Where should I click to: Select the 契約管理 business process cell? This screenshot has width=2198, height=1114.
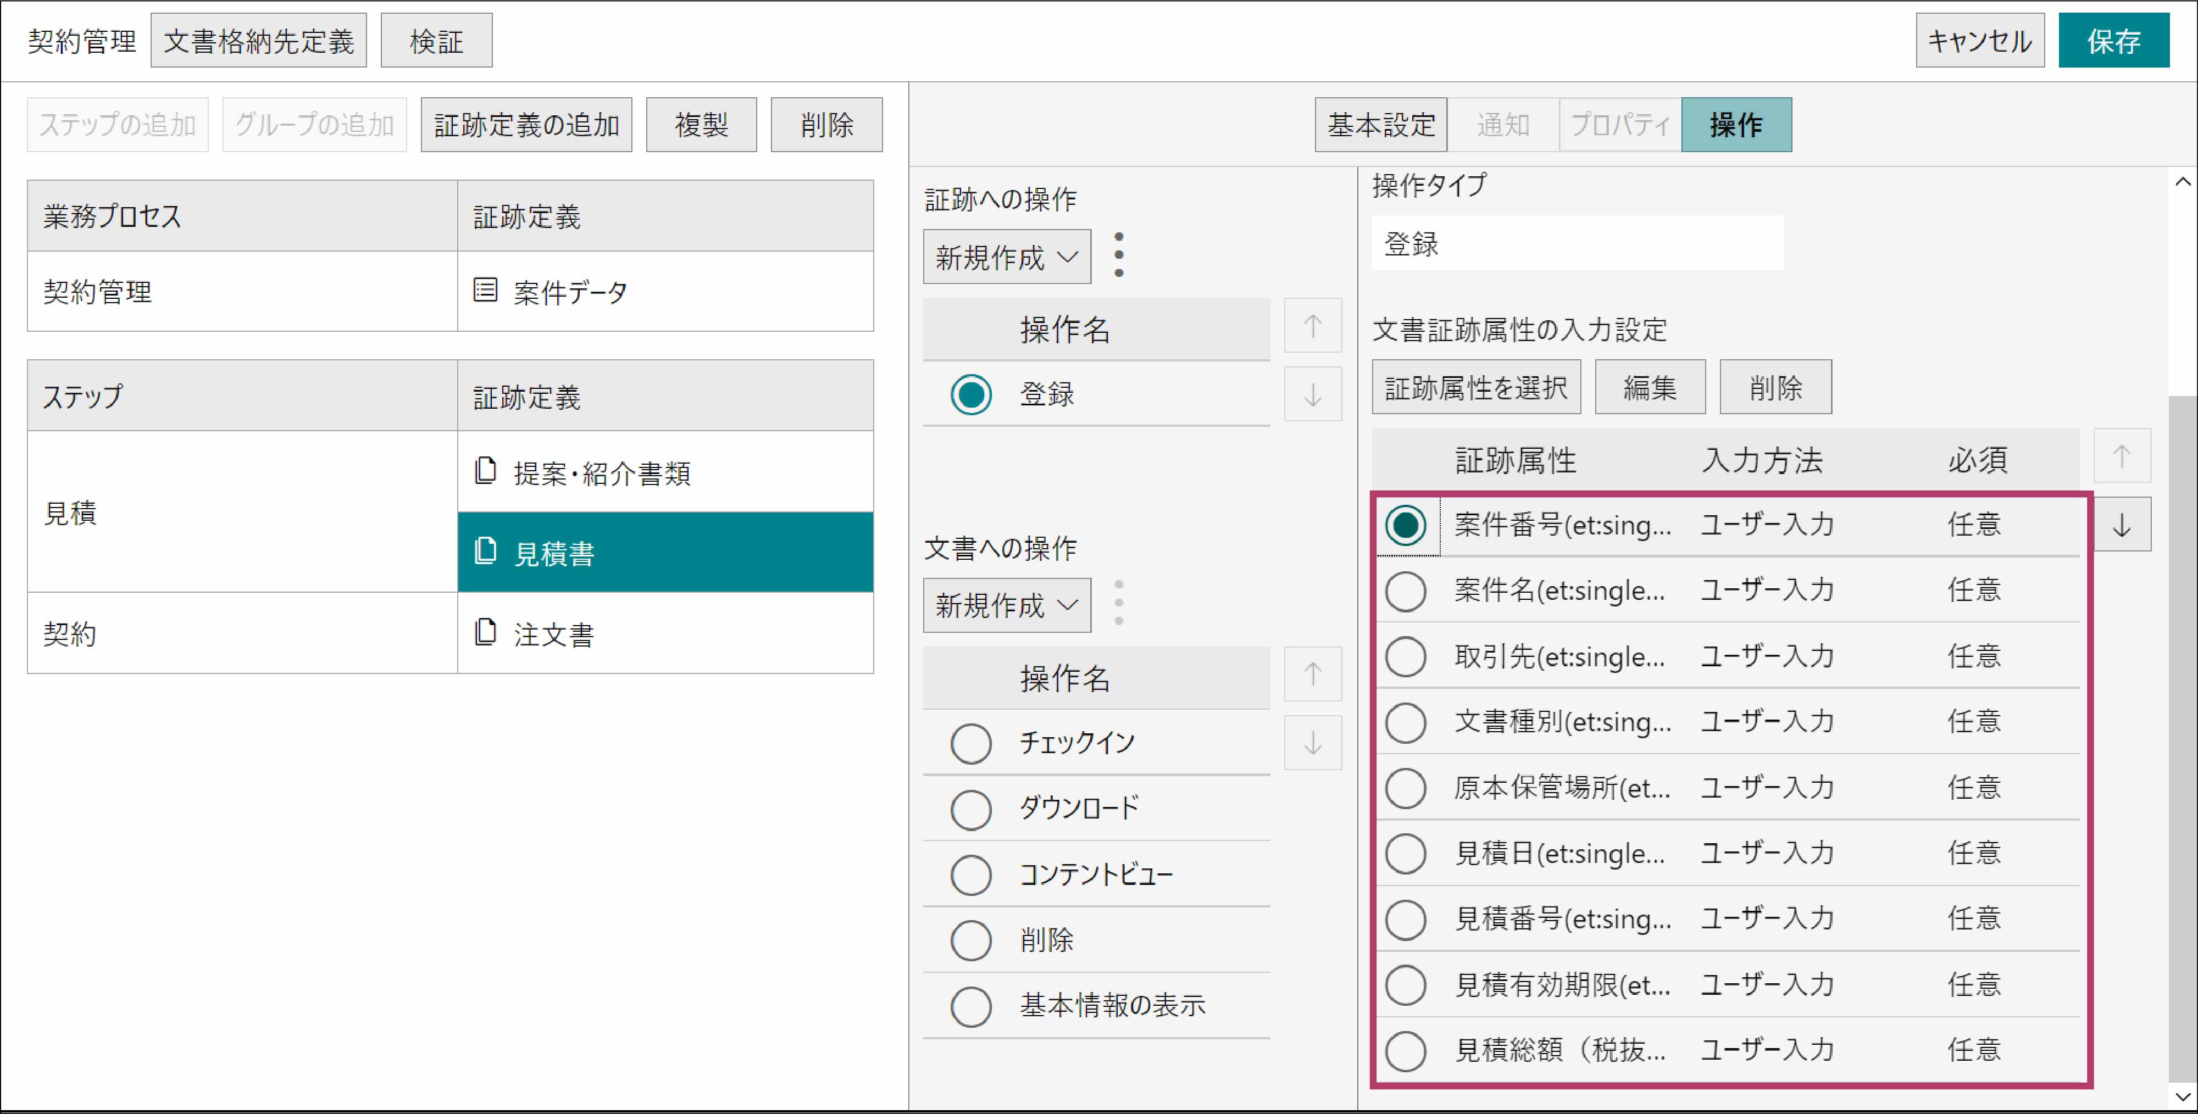242,291
